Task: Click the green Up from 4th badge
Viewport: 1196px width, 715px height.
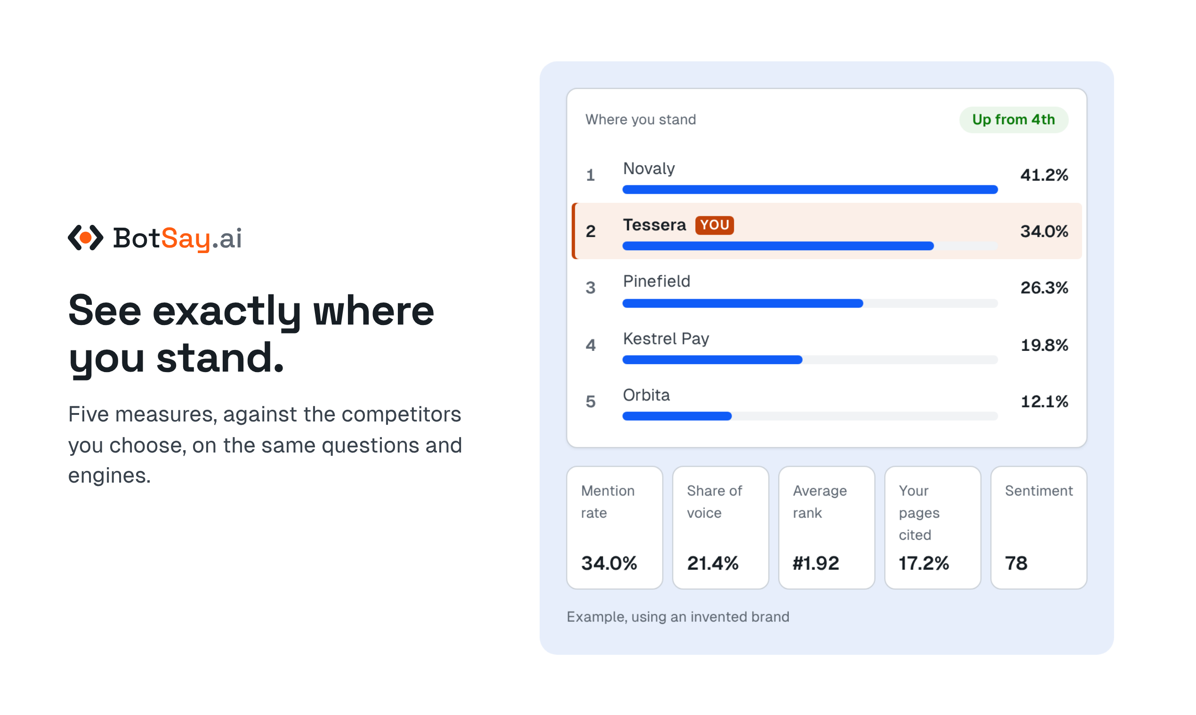Action: pyautogui.click(x=1013, y=119)
